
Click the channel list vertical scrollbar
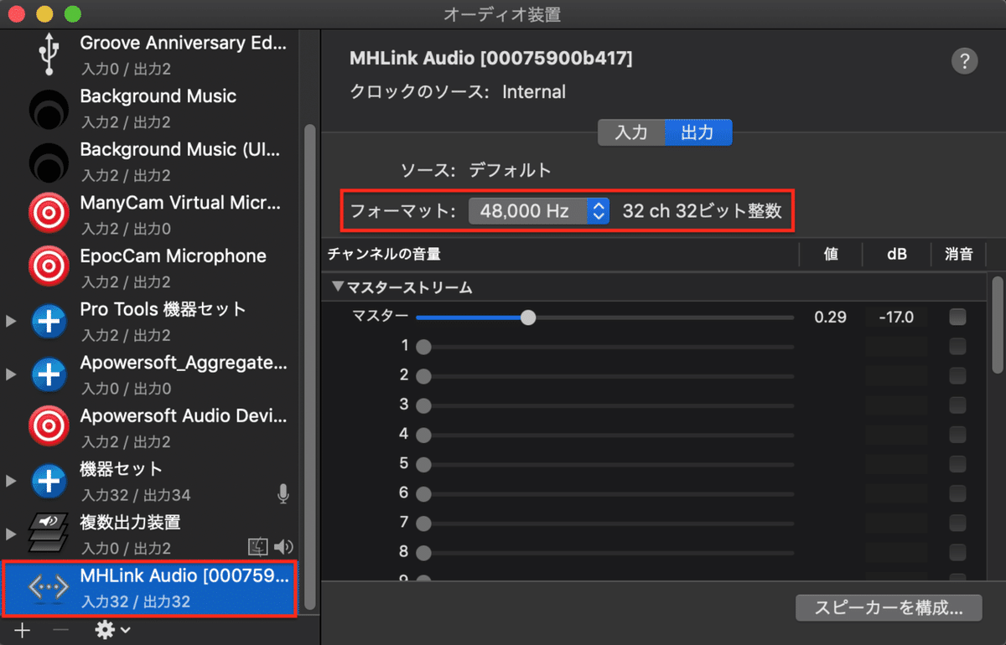point(997,324)
